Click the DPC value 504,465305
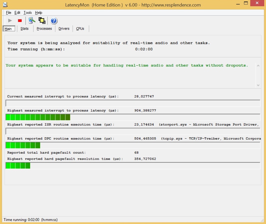This screenshot has height=224, width=266. 145,138
